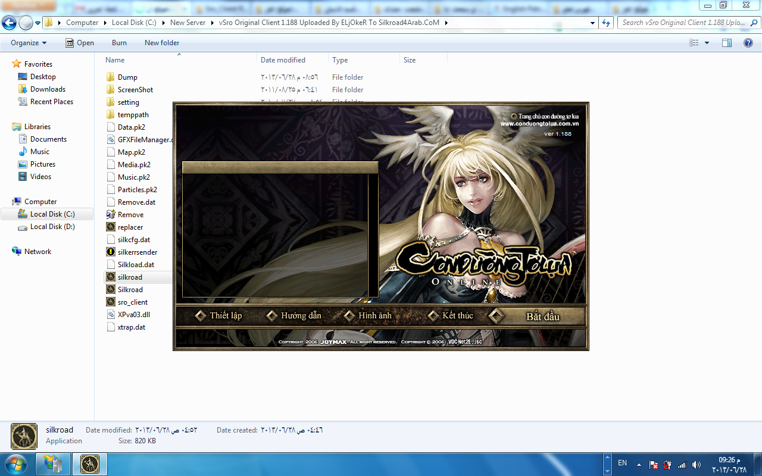Click volume speaker tray icon

point(697,464)
